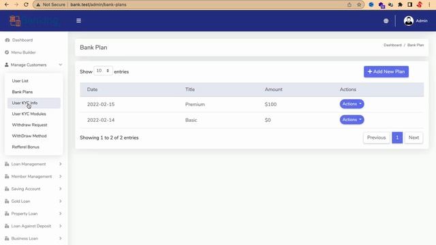The height and width of the screenshot is (245, 436).
Task: Open the show entries count dropdown
Action: point(103,71)
